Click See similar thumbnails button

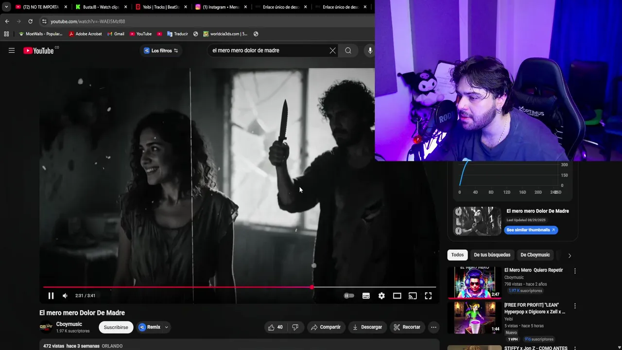pyautogui.click(x=531, y=230)
